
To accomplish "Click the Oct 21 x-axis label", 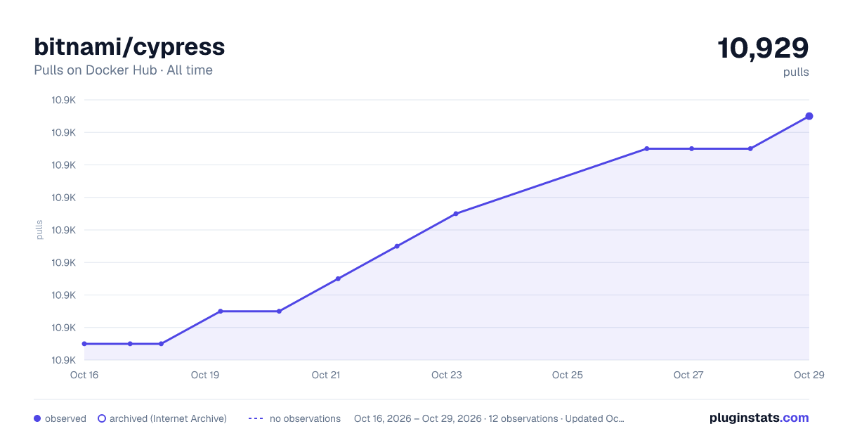I will click(326, 375).
